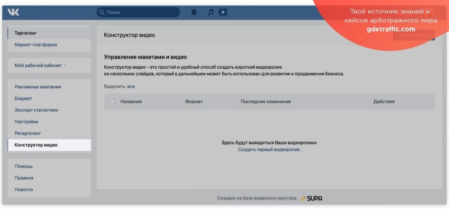Open the Маркет-платформа section
Image resolution: width=449 pixels, height=210 pixels.
[36, 45]
